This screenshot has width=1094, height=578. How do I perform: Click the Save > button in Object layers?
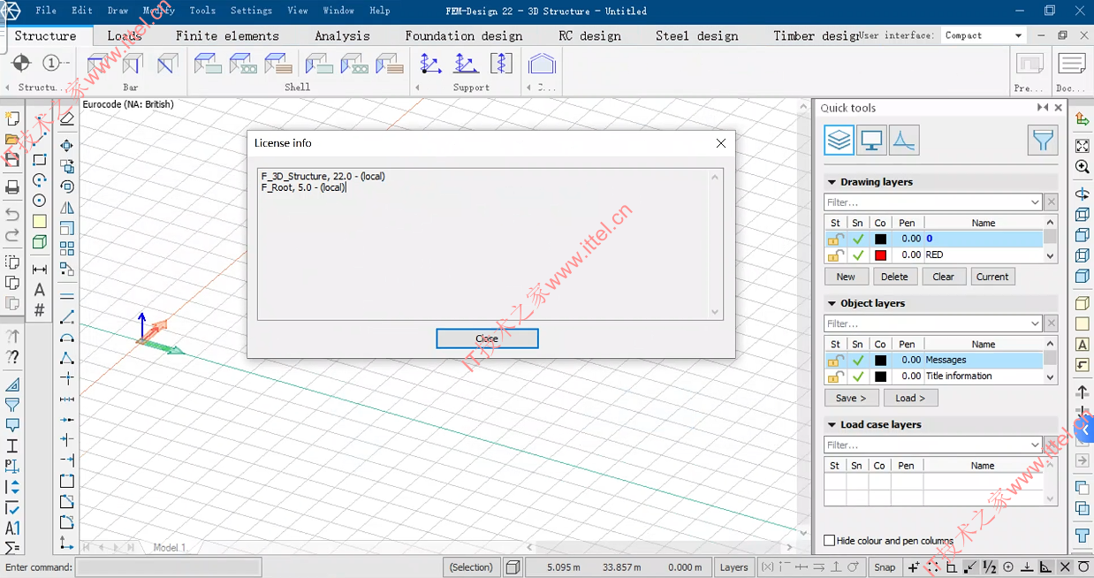point(852,398)
